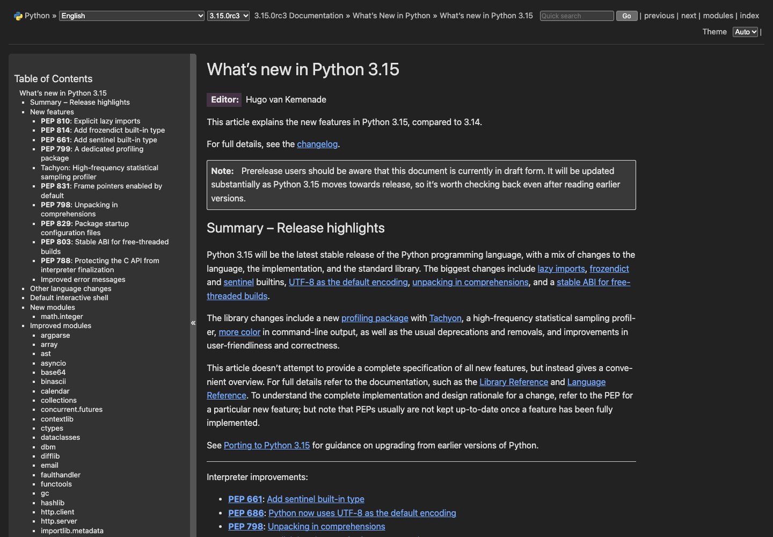Select Other language changes in contents
Screen dimensions: 773x537
click(71, 288)
